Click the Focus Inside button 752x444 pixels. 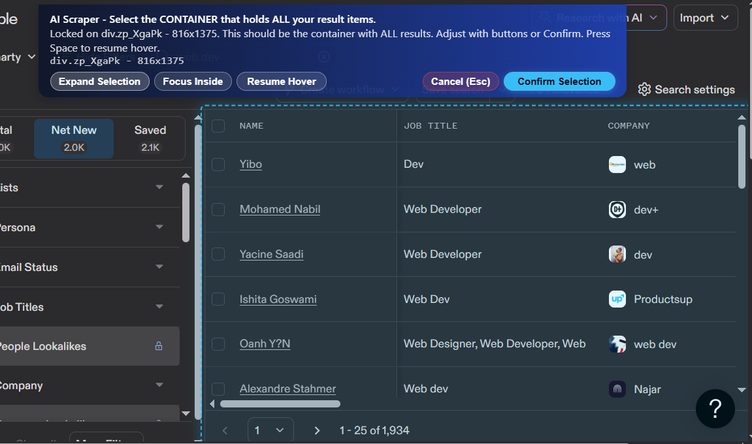click(193, 82)
